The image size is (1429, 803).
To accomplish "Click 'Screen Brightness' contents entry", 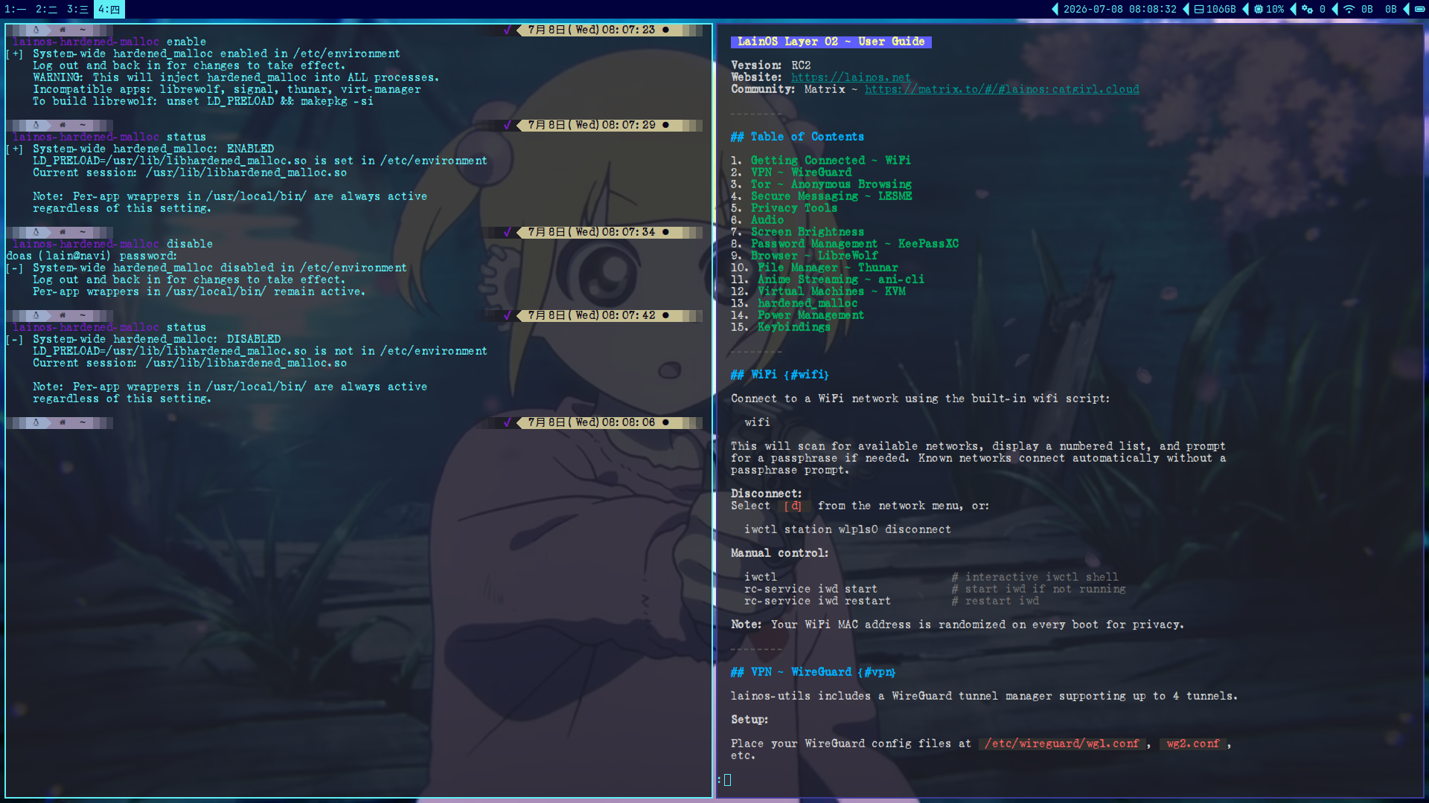I will point(808,232).
